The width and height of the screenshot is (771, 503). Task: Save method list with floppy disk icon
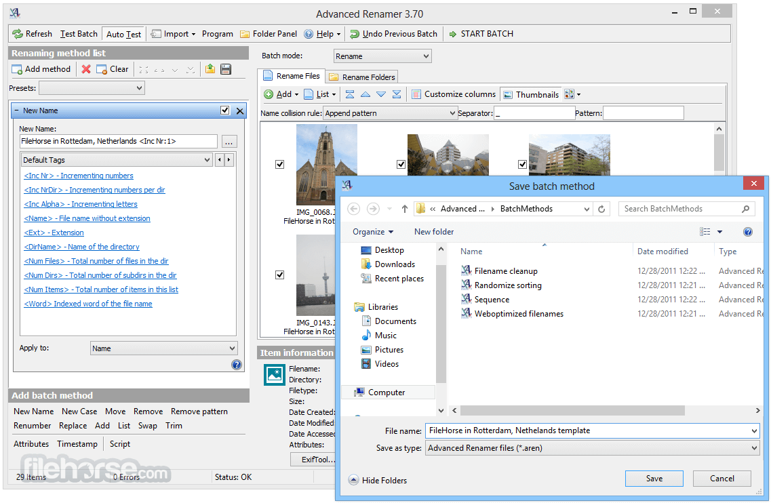coord(226,69)
